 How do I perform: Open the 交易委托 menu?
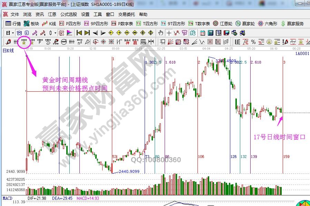pyautogui.click(x=127, y=15)
